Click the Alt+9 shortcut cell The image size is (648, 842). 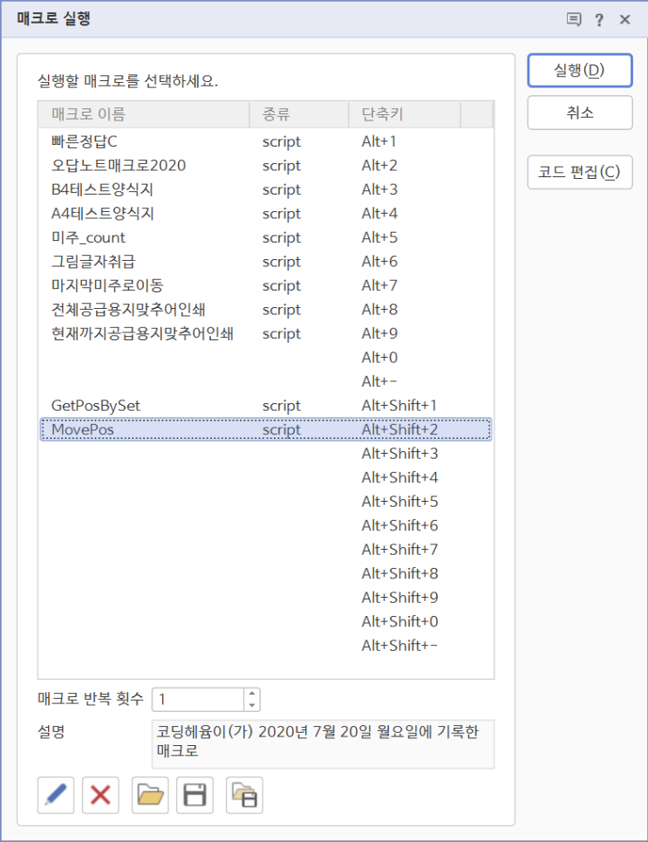pos(379,333)
